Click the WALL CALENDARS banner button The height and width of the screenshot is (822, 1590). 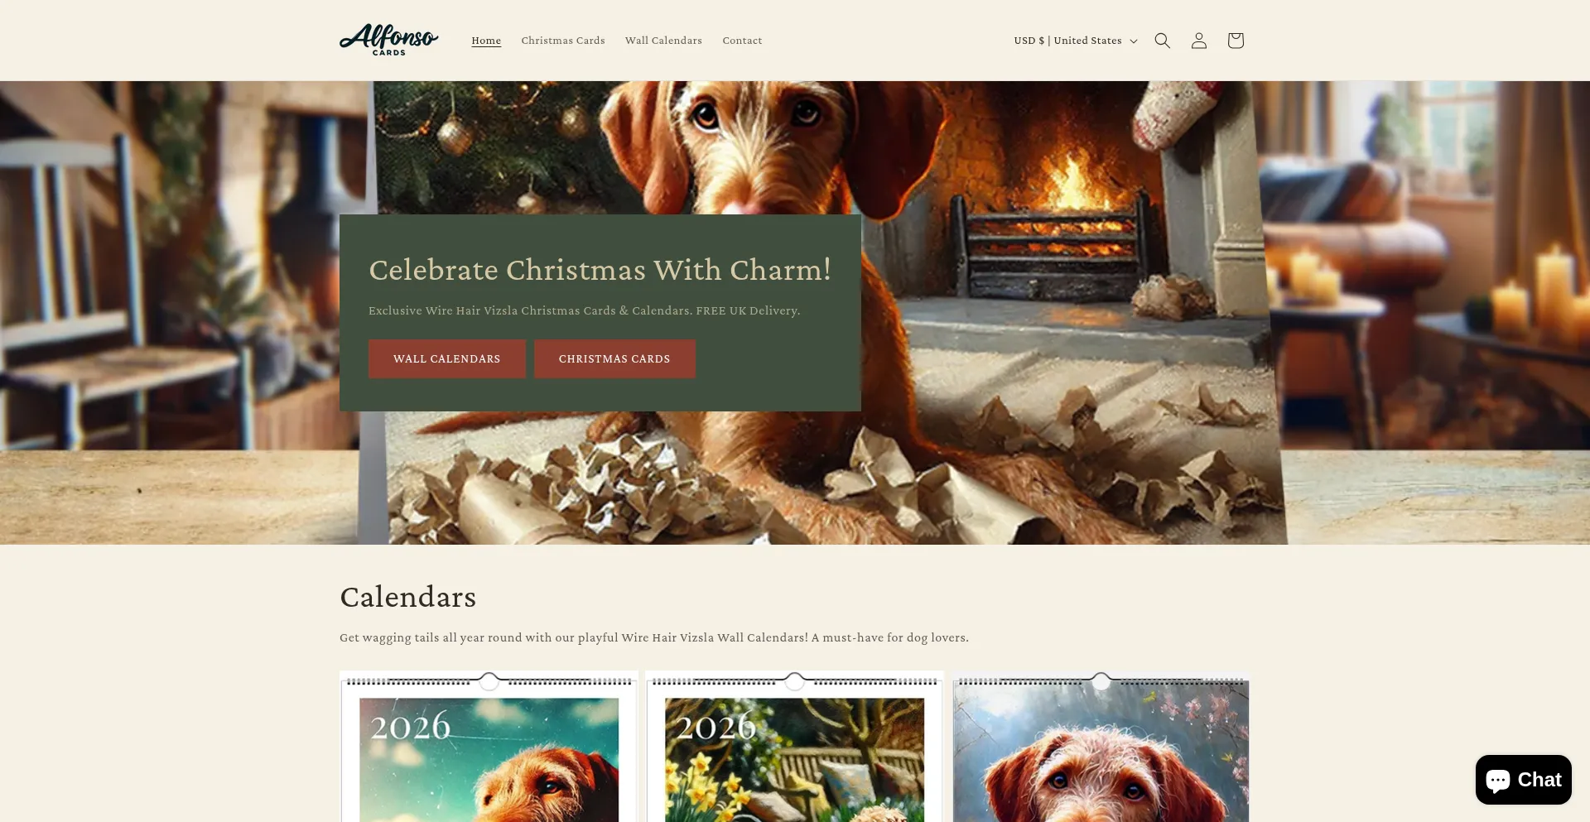(447, 359)
